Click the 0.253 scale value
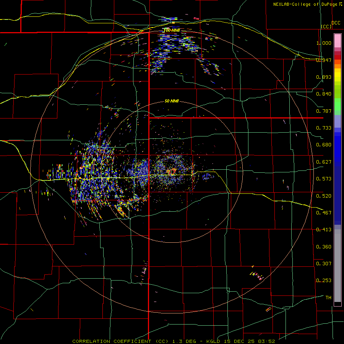The width and height of the screenshot is (344, 344). (324, 281)
